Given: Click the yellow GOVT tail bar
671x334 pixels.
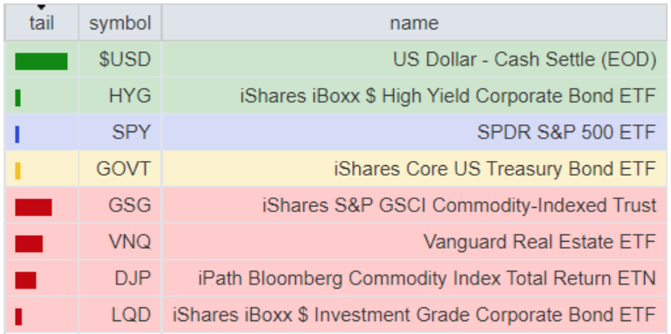Looking at the screenshot, I should [x=17, y=170].
